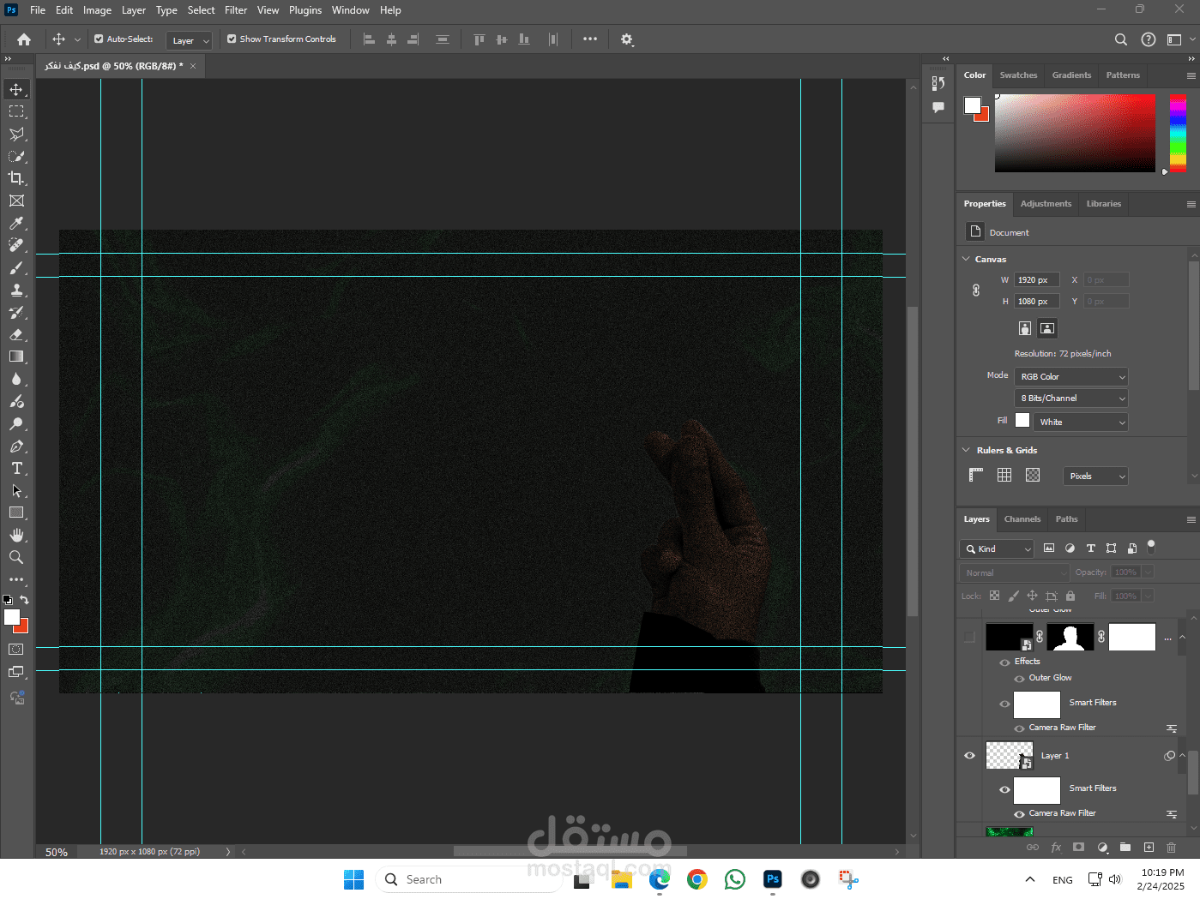Select the Rectangle shape tool
Image resolution: width=1200 pixels, height=899 pixels.
(16, 512)
